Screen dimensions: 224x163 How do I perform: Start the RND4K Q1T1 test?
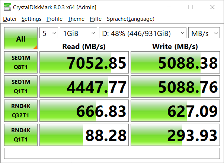(x=21, y=135)
